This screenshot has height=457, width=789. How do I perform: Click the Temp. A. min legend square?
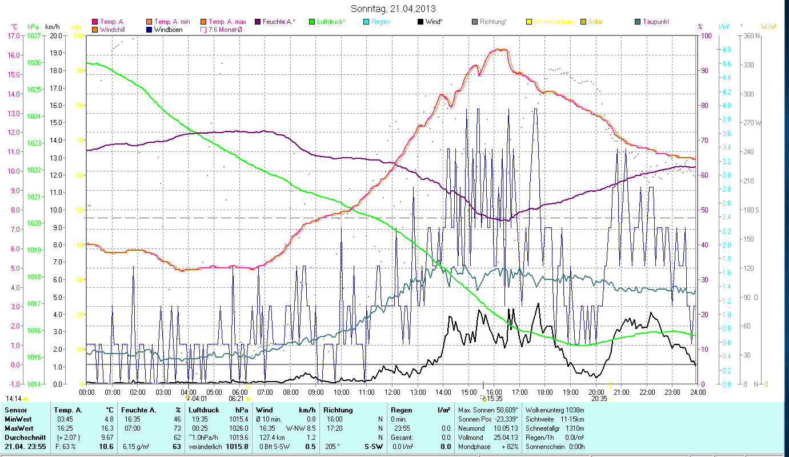(150, 22)
